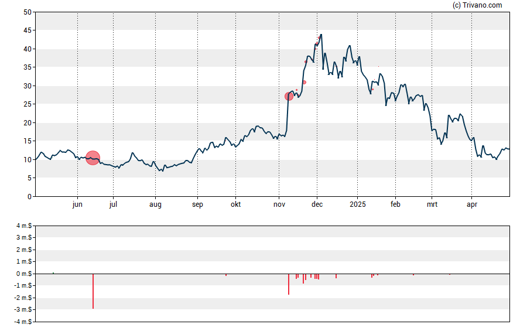Viewport: 520px width, 331px height.
Task: Click the red circle marker in early November
Action: (x=289, y=97)
